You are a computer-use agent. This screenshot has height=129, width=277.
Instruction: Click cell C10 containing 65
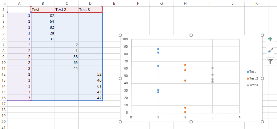(x=67, y=63)
